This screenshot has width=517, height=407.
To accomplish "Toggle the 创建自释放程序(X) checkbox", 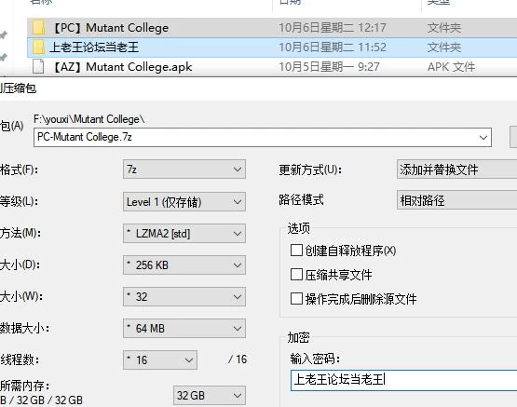I will tap(296, 251).
